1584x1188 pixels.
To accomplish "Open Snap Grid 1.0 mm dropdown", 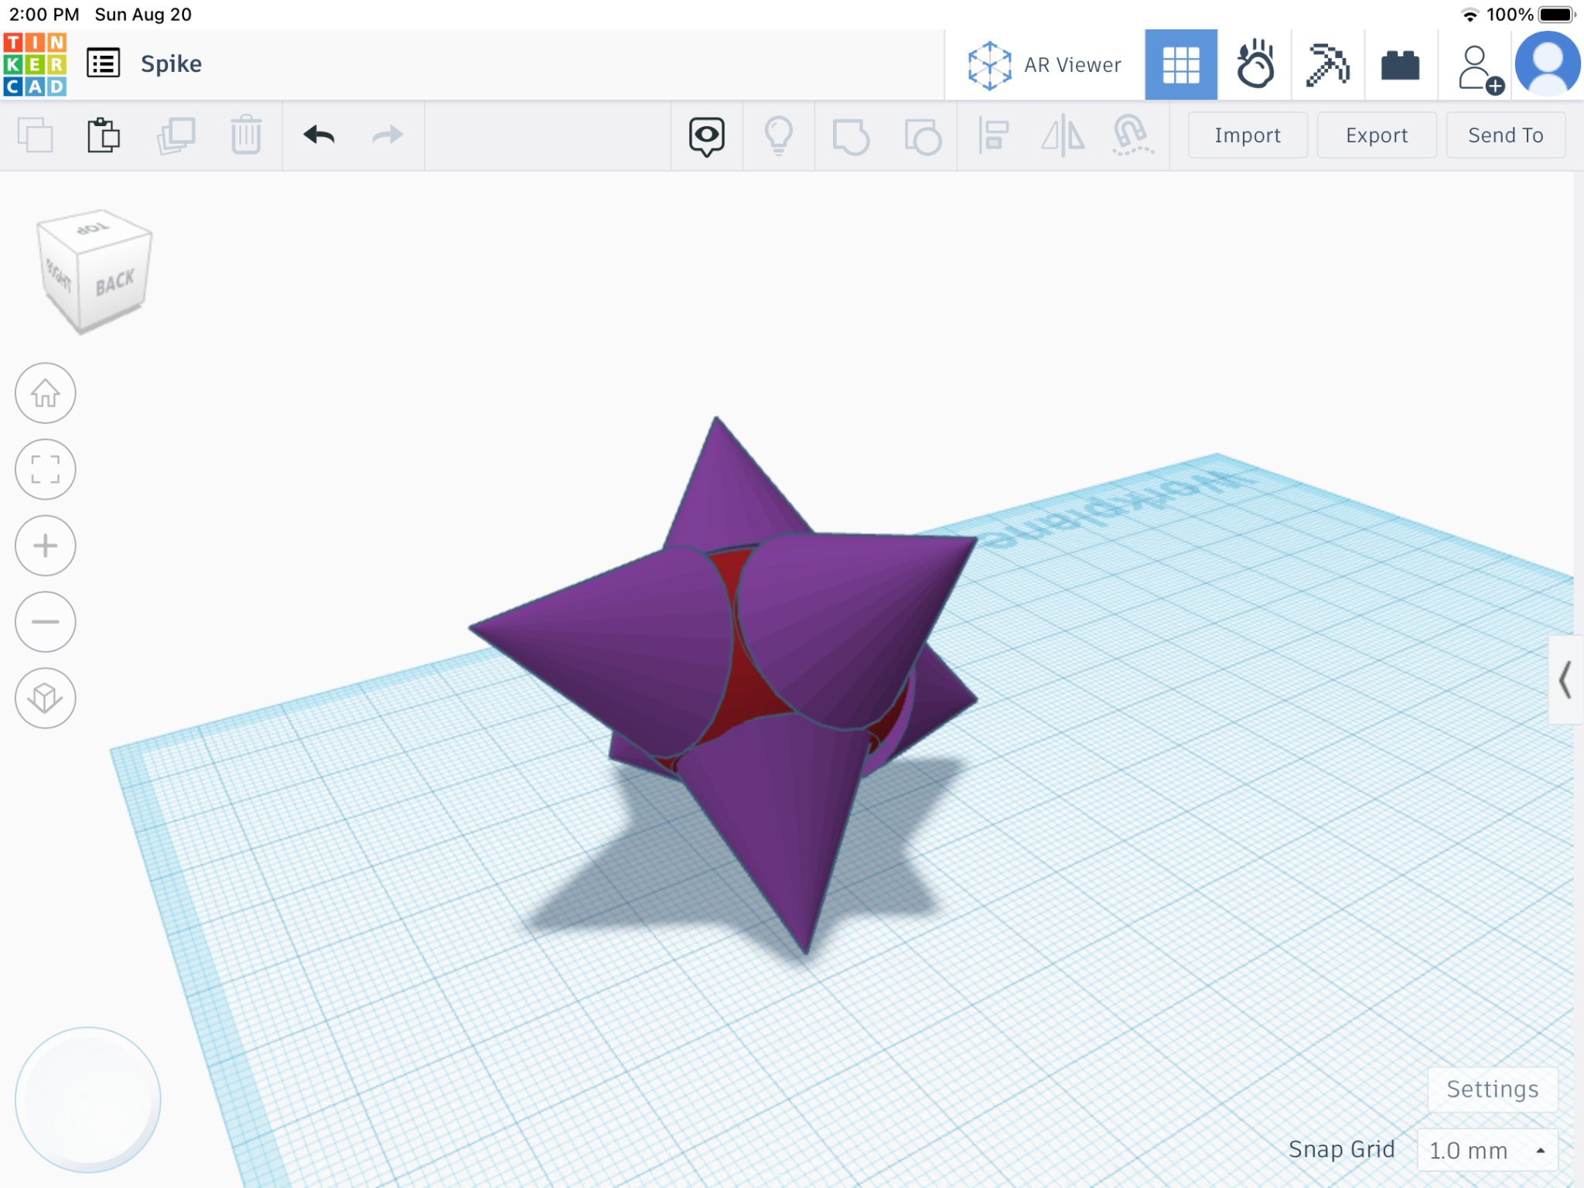I will coord(1486,1150).
